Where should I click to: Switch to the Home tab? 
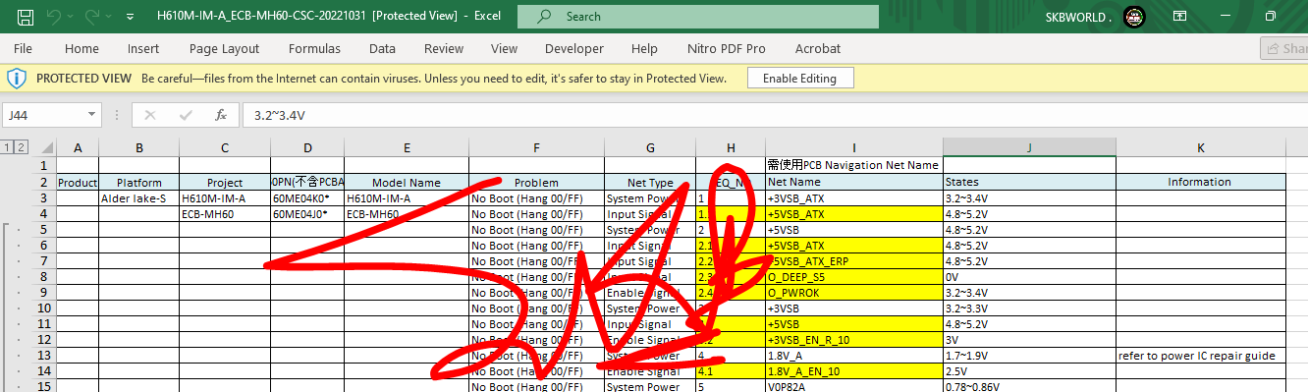(x=82, y=48)
